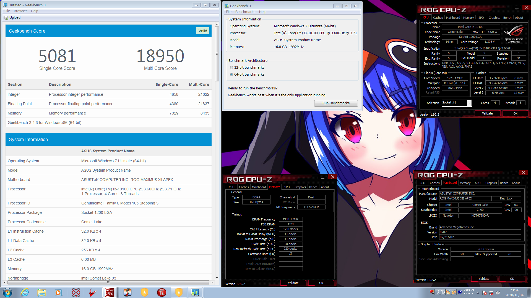531x298 pixels.
Task: Open About tab in memory CPU-Z window
Action: coord(325,187)
